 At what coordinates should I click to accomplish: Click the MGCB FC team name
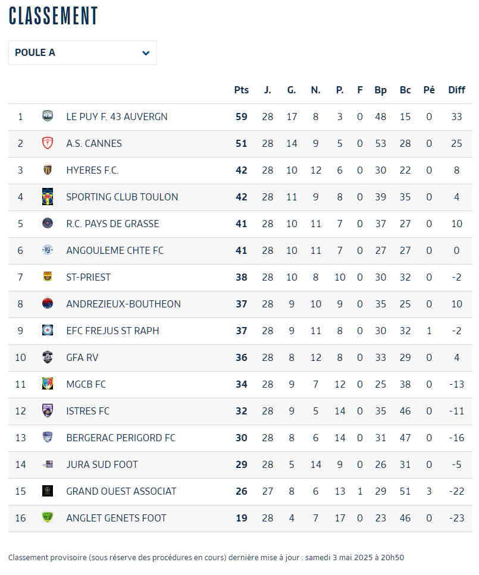coord(86,384)
